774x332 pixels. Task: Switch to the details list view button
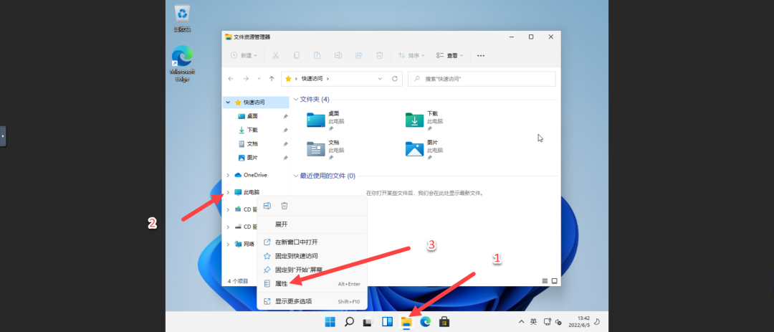(545, 280)
